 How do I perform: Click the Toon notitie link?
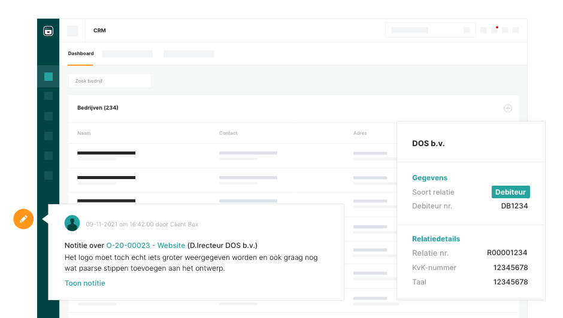[85, 283]
